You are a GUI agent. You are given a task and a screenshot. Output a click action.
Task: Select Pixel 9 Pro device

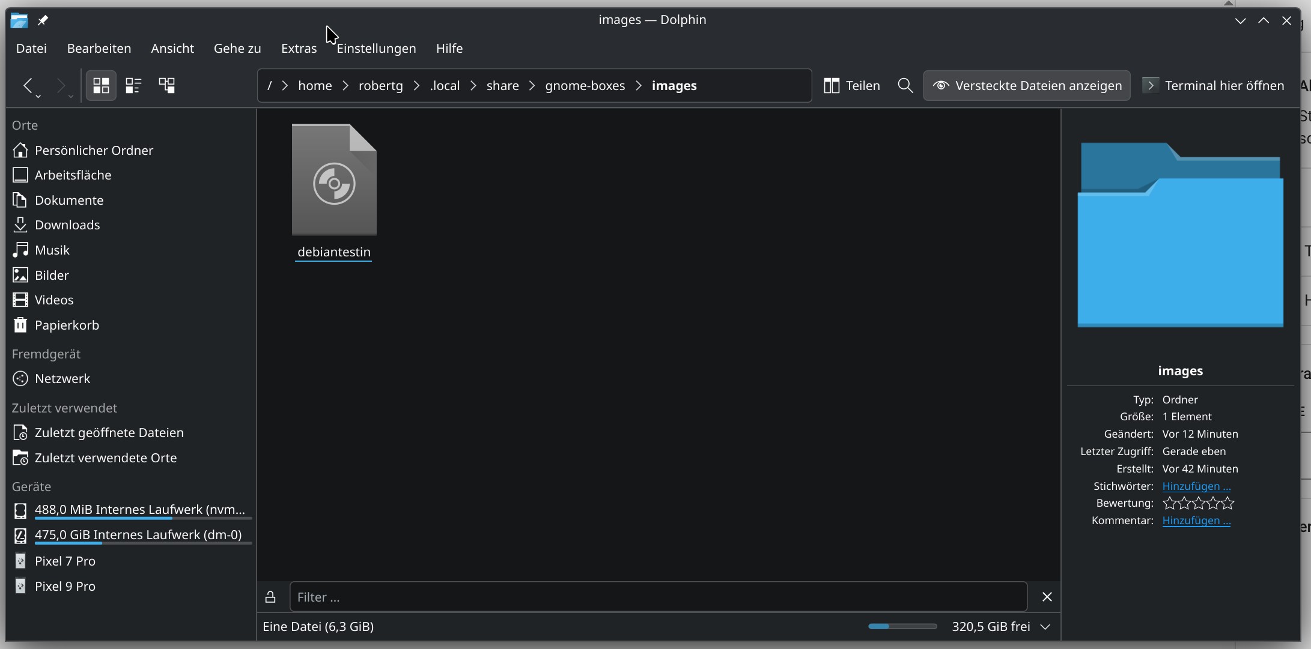pyautogui.click(x=64, y=586)
